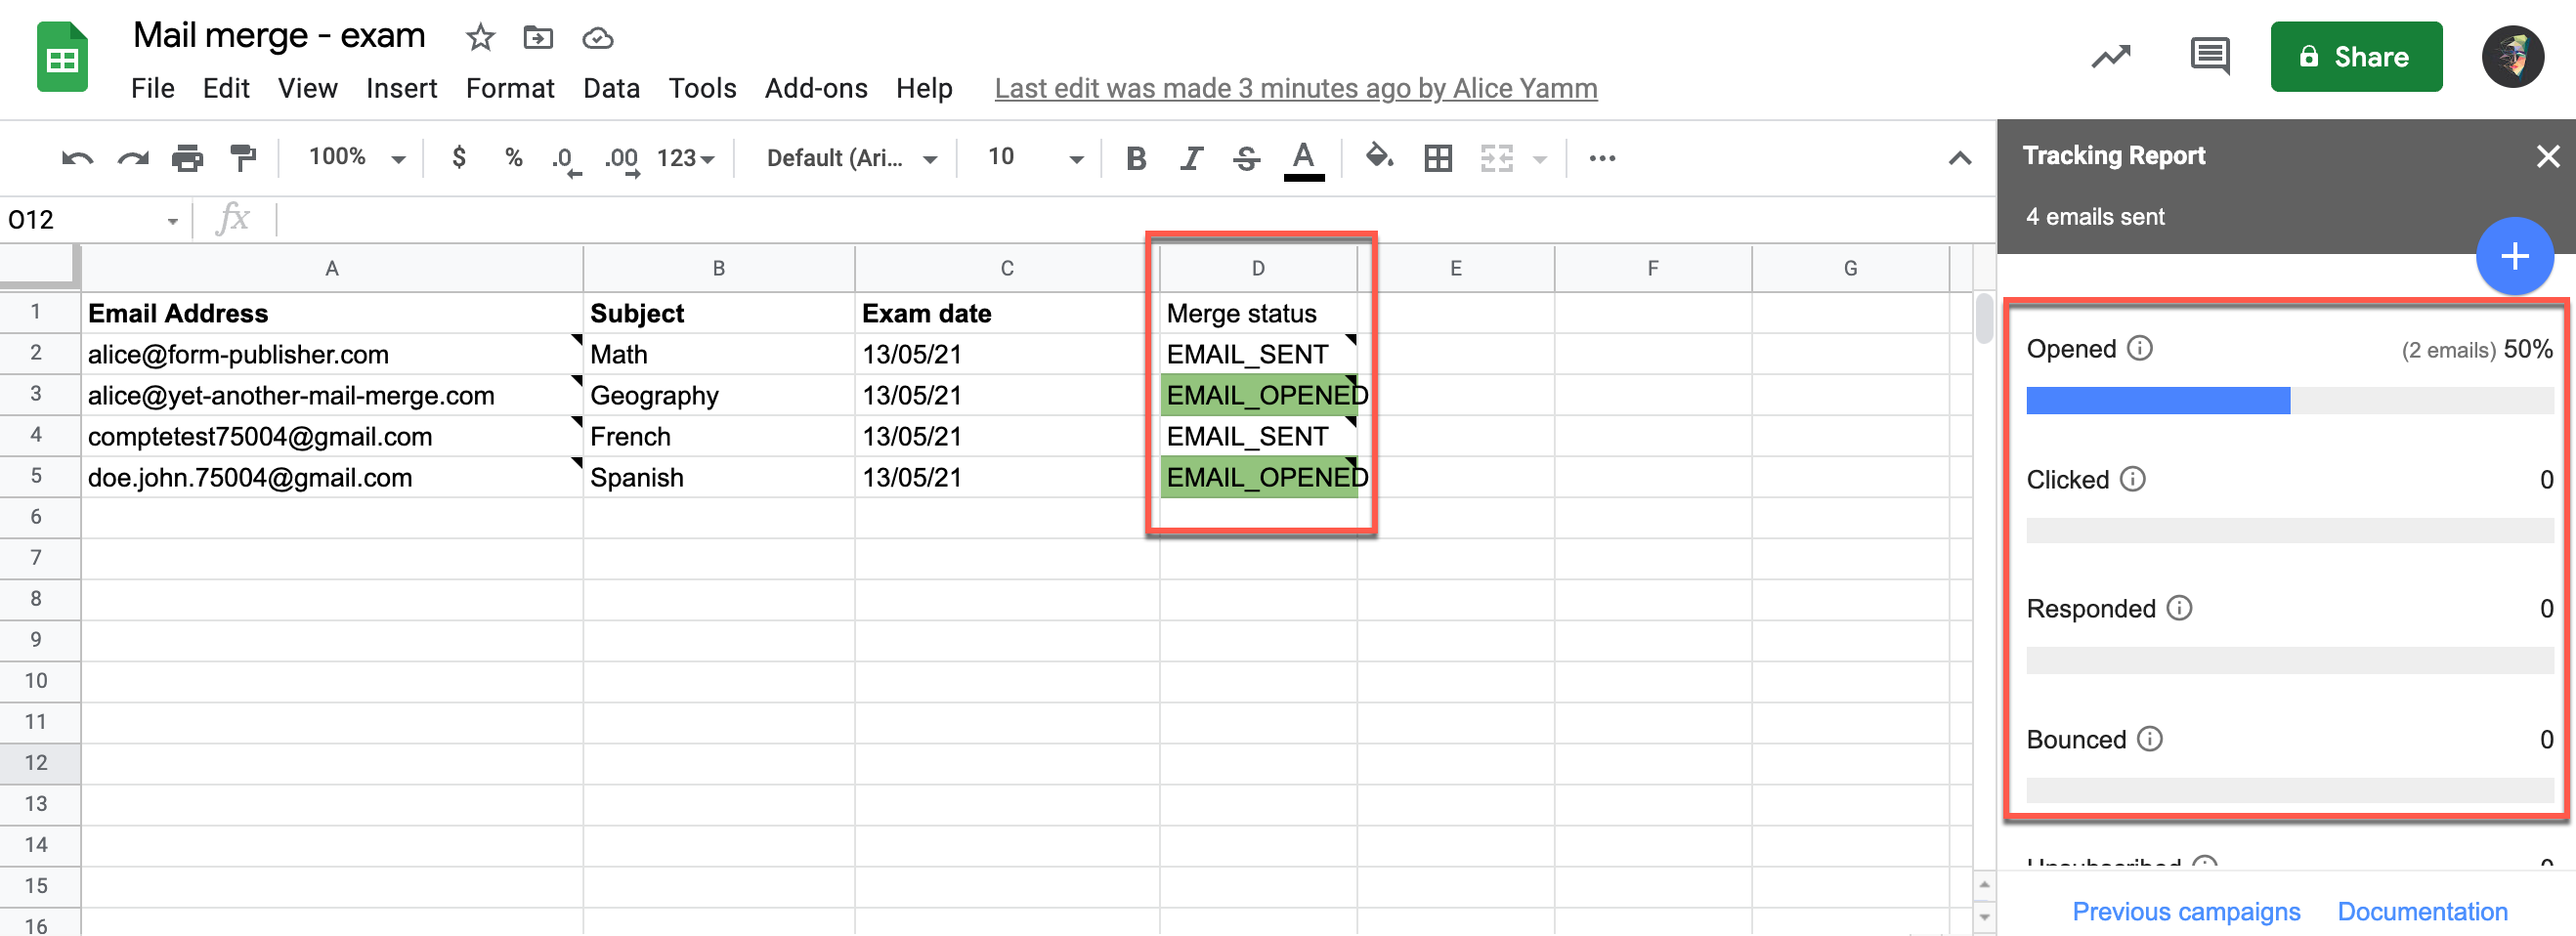Open the Tools menu

tap(702, 88)
